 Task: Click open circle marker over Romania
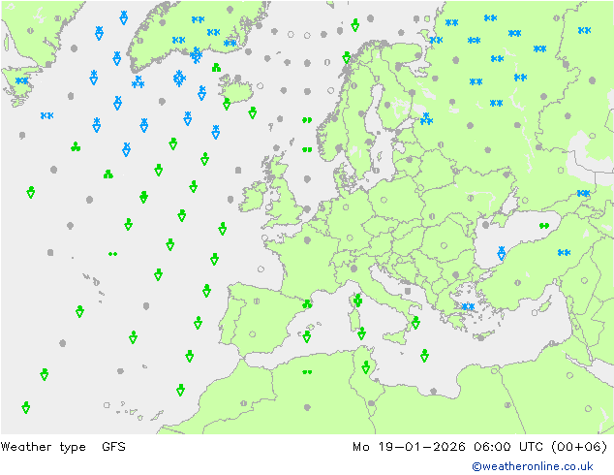(444, 245)
